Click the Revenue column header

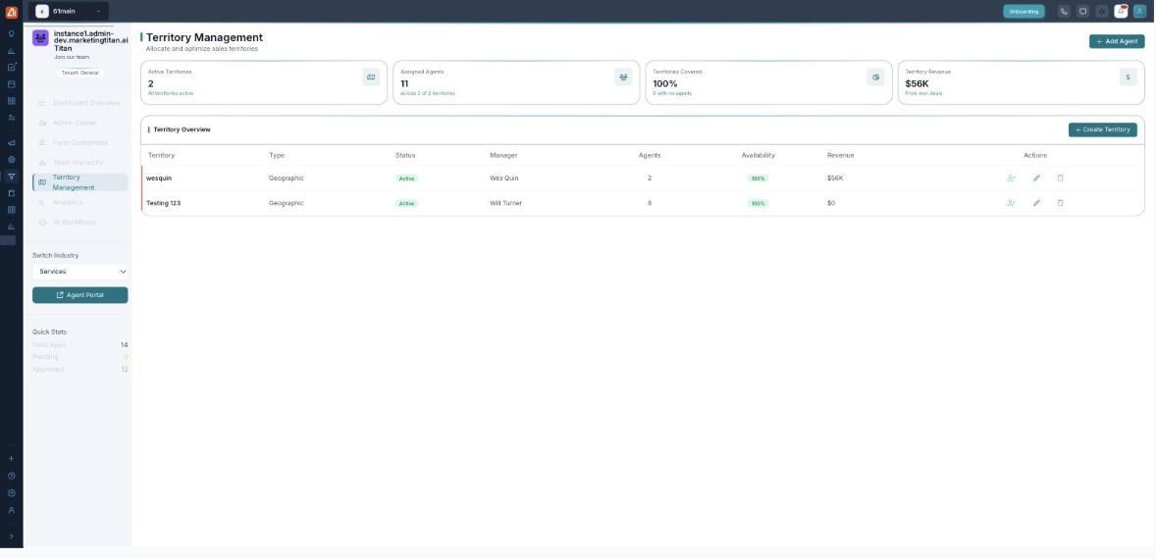pos(840,155)
